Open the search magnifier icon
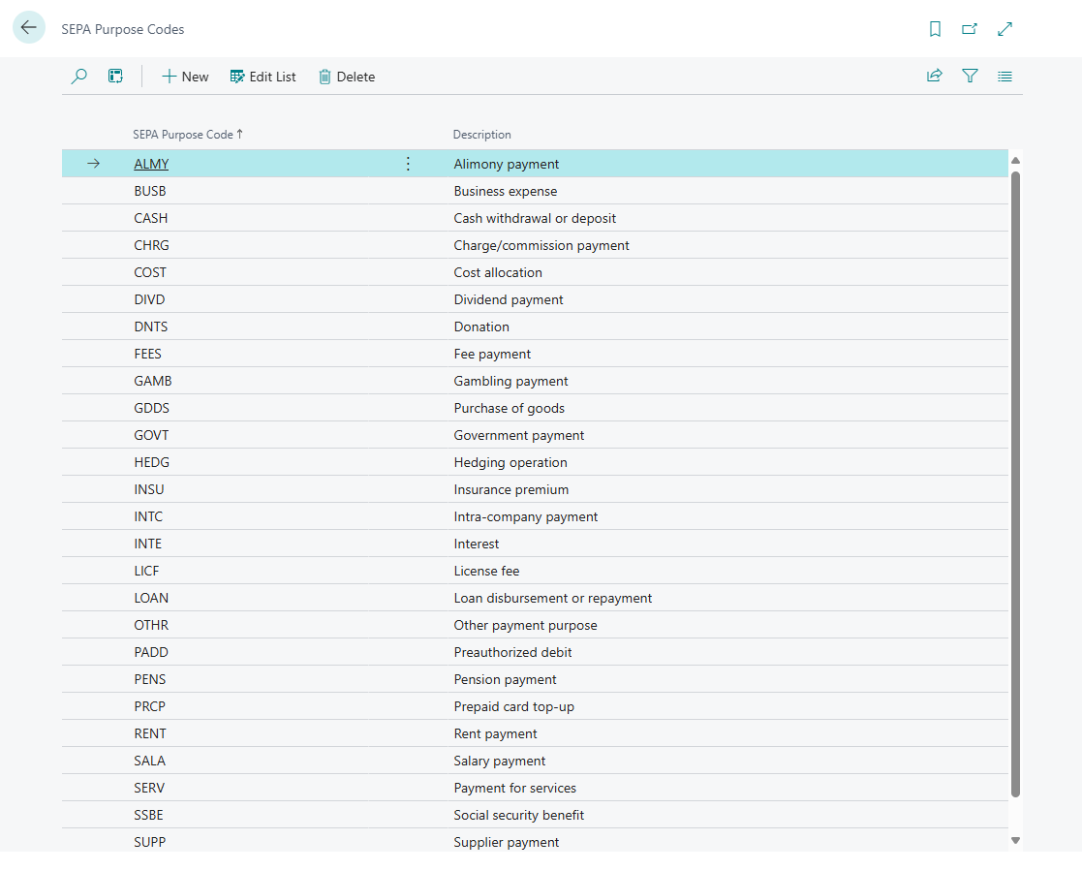The width and height of the screenshot is (1082, 871). 79,77
